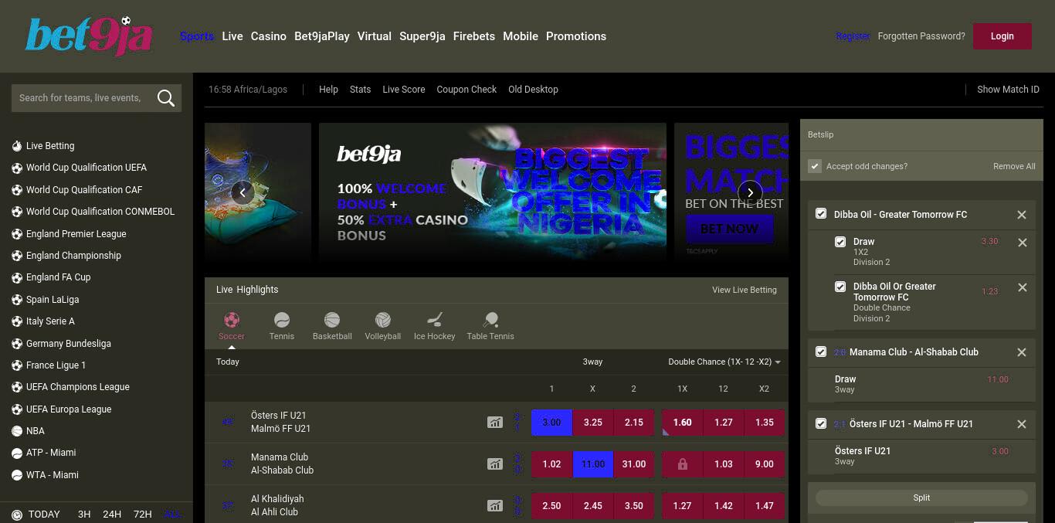Click locked 1X odd for Manama Club
Viewport: 1055px width, 523px height.
point(682,464)
